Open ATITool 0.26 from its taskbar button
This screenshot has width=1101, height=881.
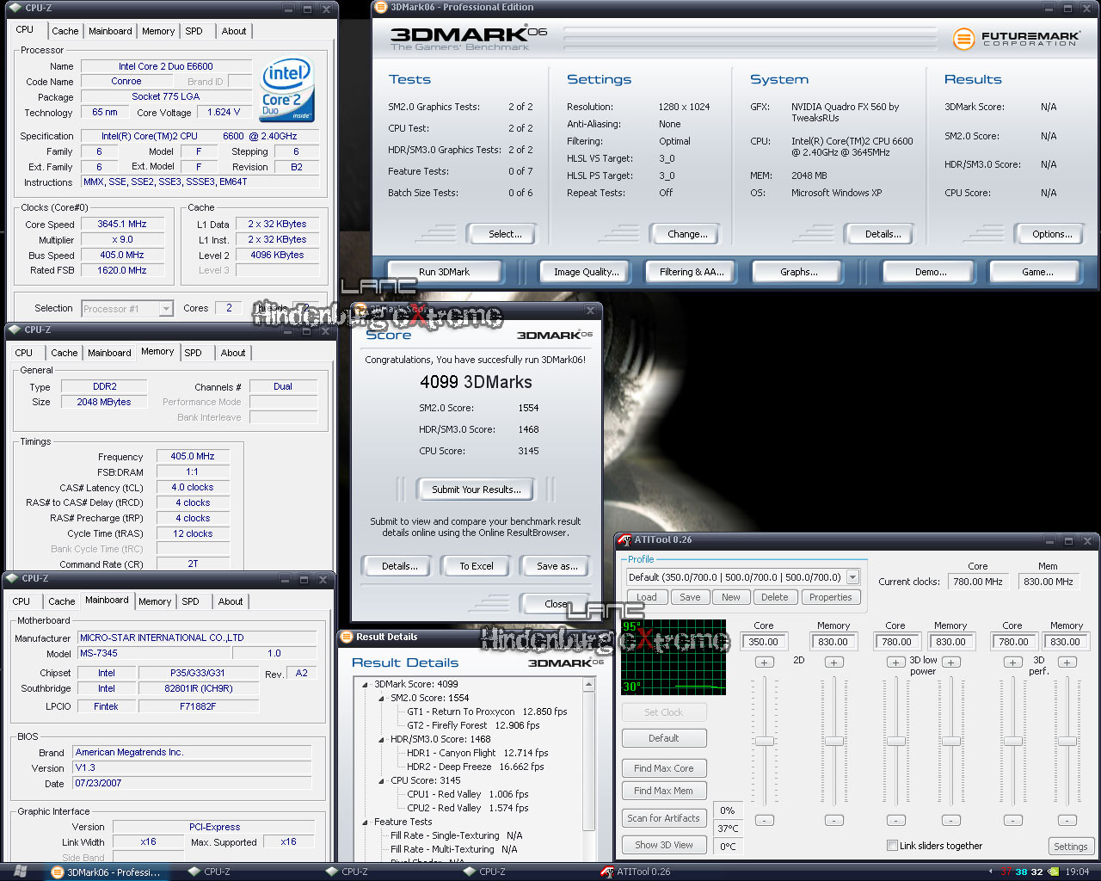point(635,872)
